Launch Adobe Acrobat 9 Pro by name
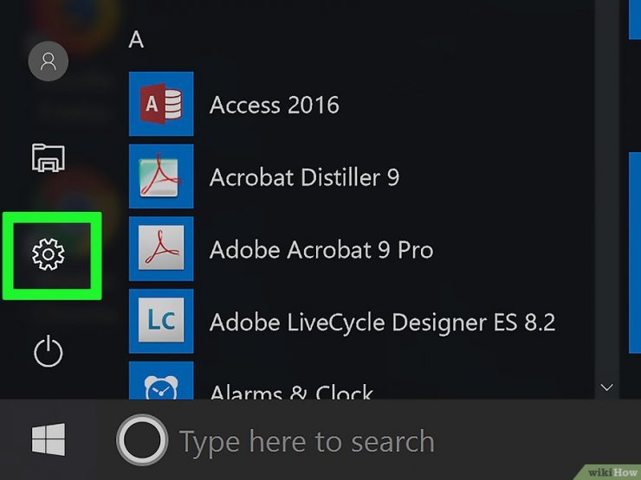Viewport: 641px width, 480px height. point(321,250)
